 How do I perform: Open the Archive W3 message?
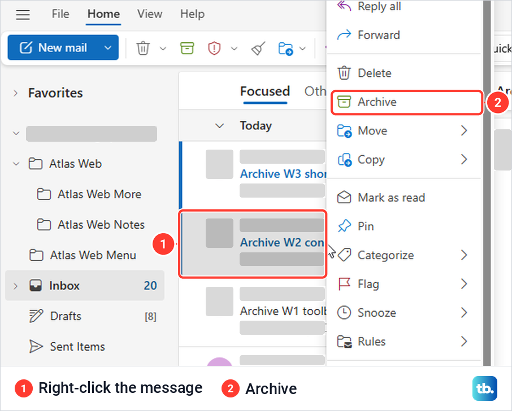tap(253, 174)
